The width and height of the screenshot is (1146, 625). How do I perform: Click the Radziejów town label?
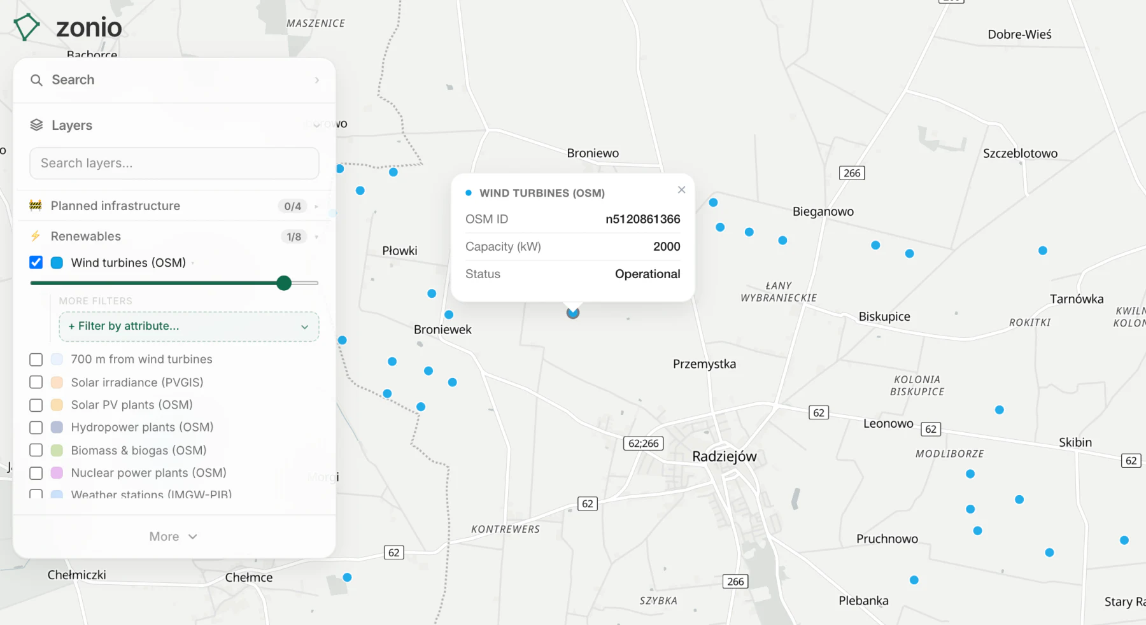pyautogui.click(x=725, y=456)
